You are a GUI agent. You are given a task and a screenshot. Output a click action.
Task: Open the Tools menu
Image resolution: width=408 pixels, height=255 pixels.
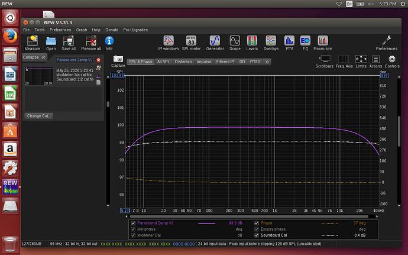pos(40,30)
